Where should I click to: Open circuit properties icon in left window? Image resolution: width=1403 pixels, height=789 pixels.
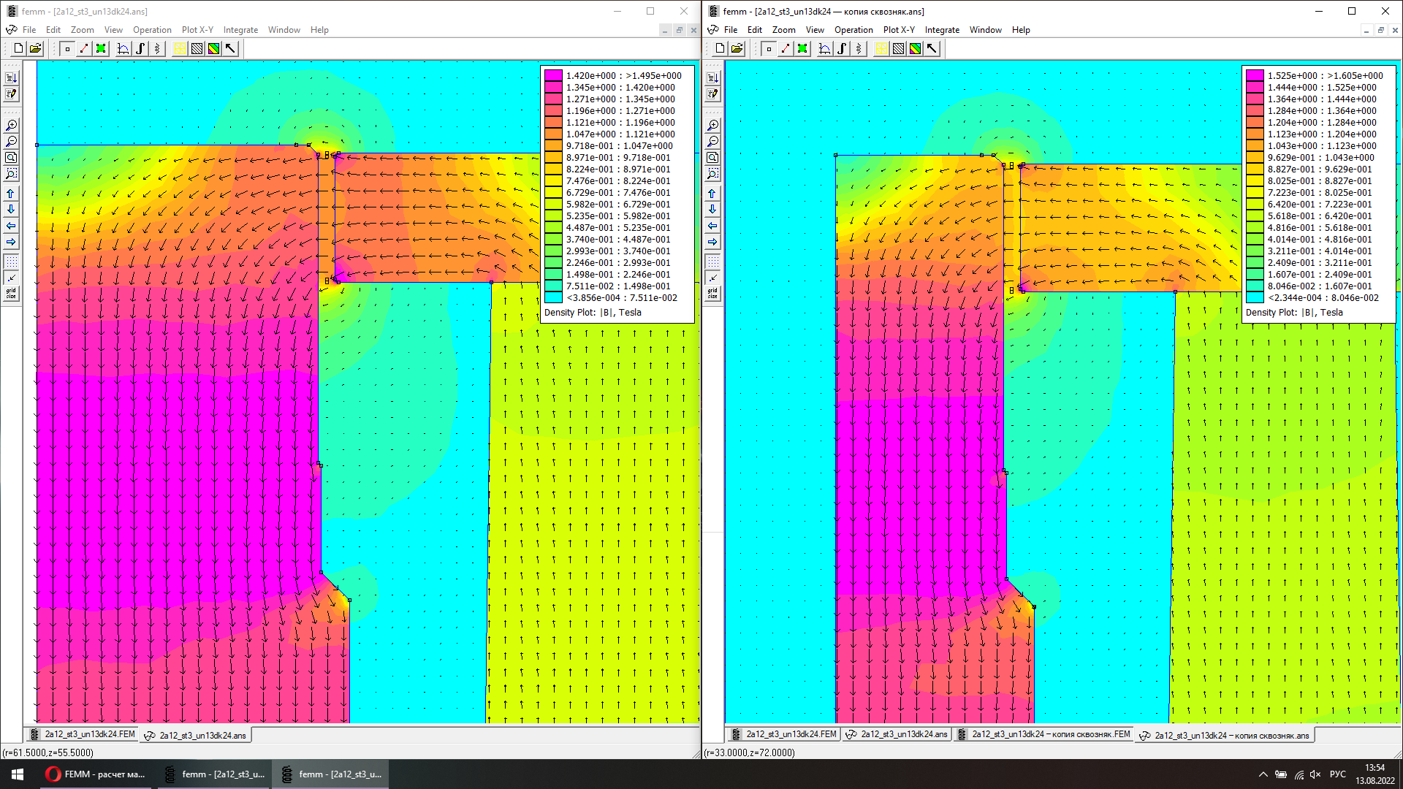click(x=157, y=49)
